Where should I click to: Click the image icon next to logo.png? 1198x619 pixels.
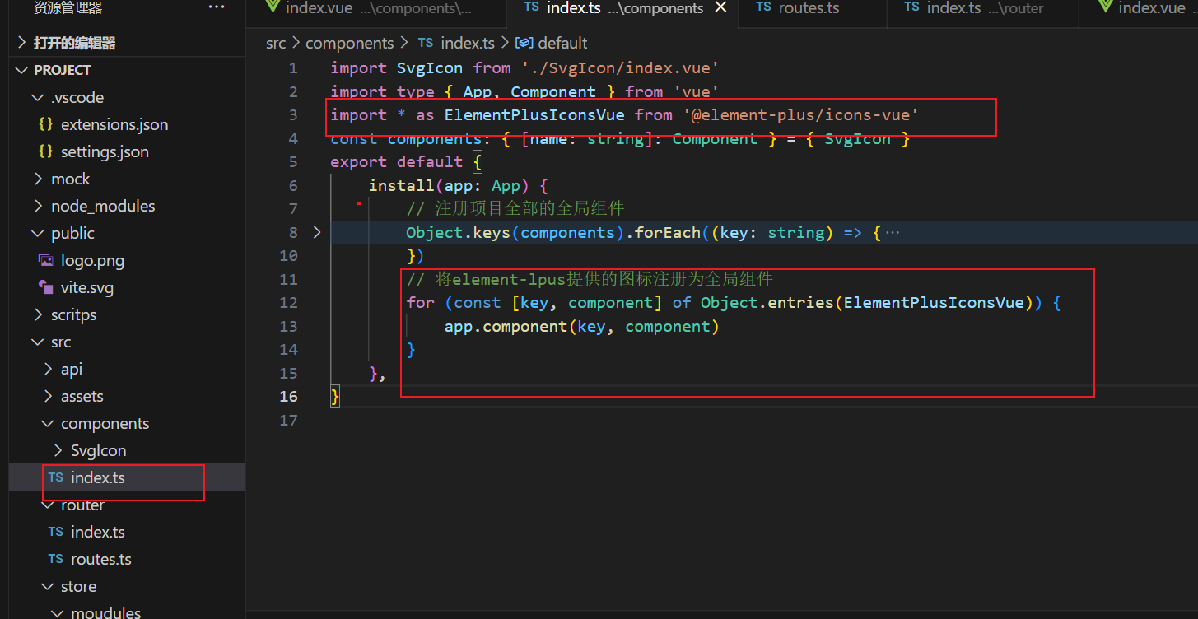(x=44, y=260)
